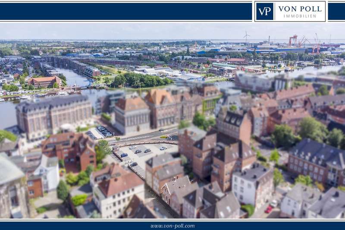
Task: Click the tall orange-roofed building in center
Action: click(x=161, y=107)
